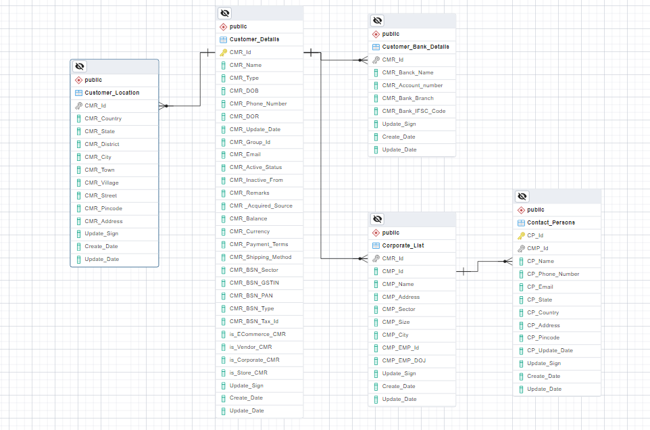Click the column icon next to CMR_Bank_IFSC_Code
This screenshot has height=430, width=650.
pyautogui.click(x=376, y=112)
